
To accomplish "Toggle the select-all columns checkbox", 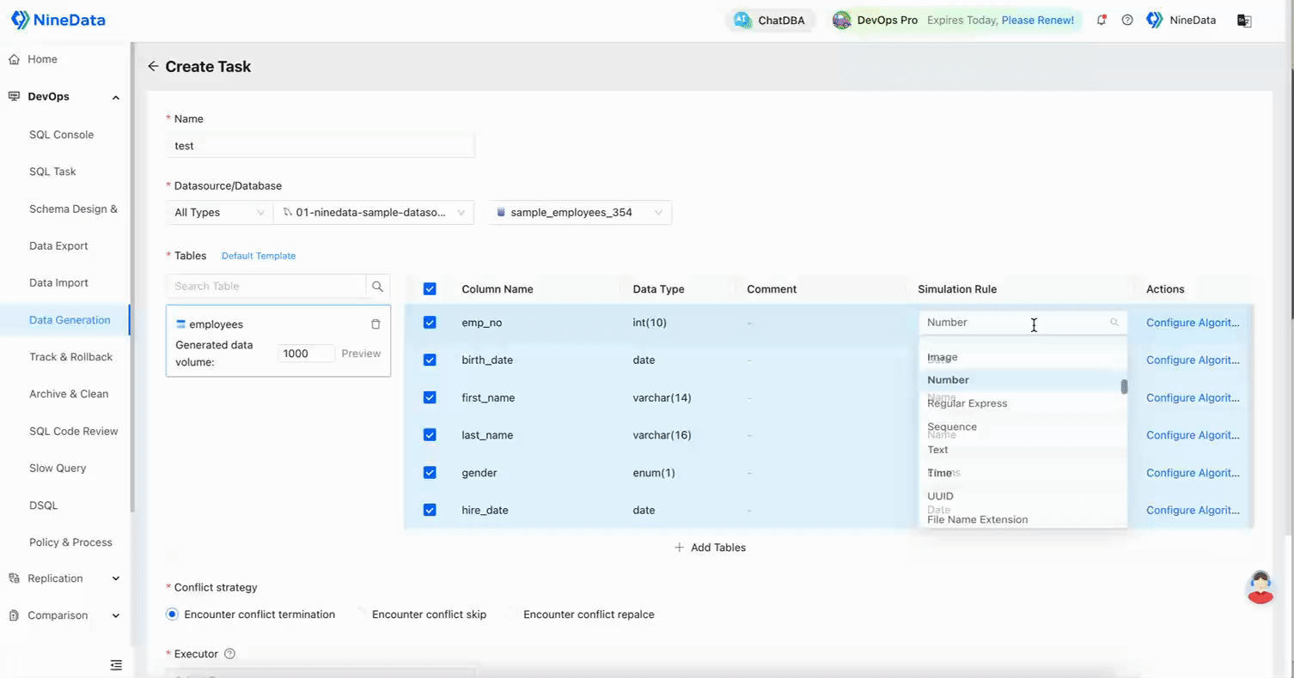I will 430,289.
